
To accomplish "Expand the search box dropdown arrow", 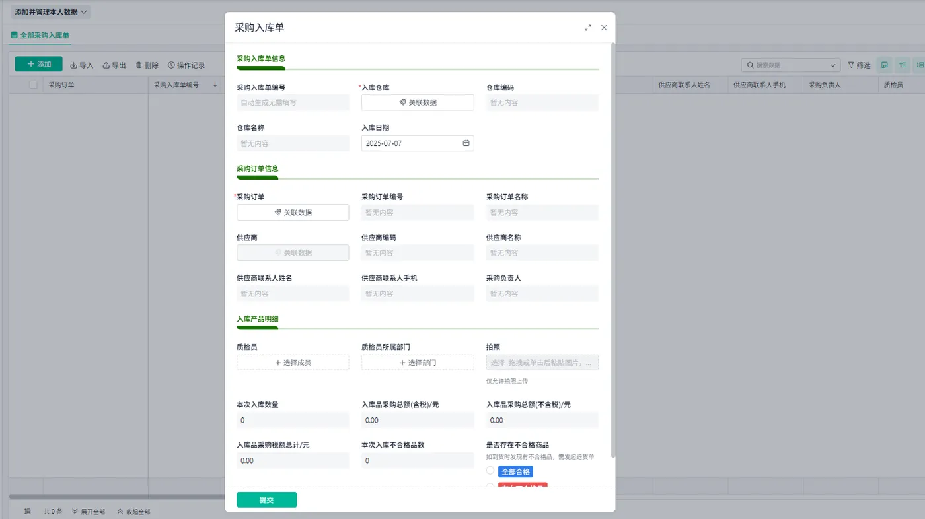I will [833, 65].
